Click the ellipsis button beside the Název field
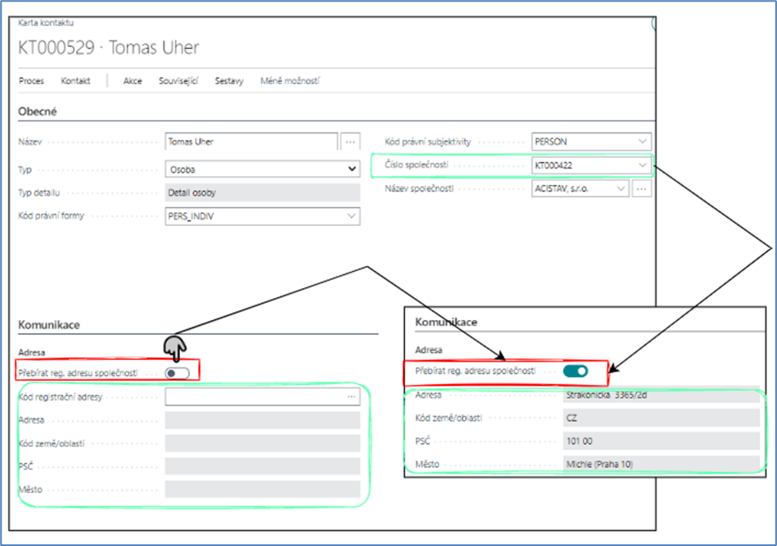Viewport: 777px width, 546px height. tap(350, 142)
